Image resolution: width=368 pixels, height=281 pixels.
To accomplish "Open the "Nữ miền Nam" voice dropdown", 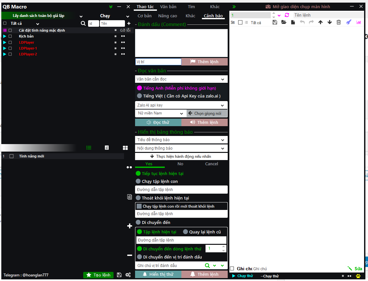I will (x=182, y=113).
